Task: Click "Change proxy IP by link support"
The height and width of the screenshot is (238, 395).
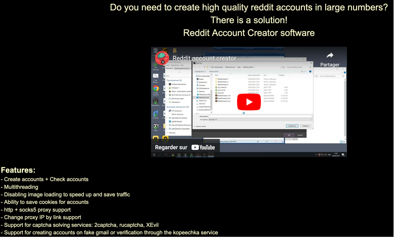Action: click(41, 217)
